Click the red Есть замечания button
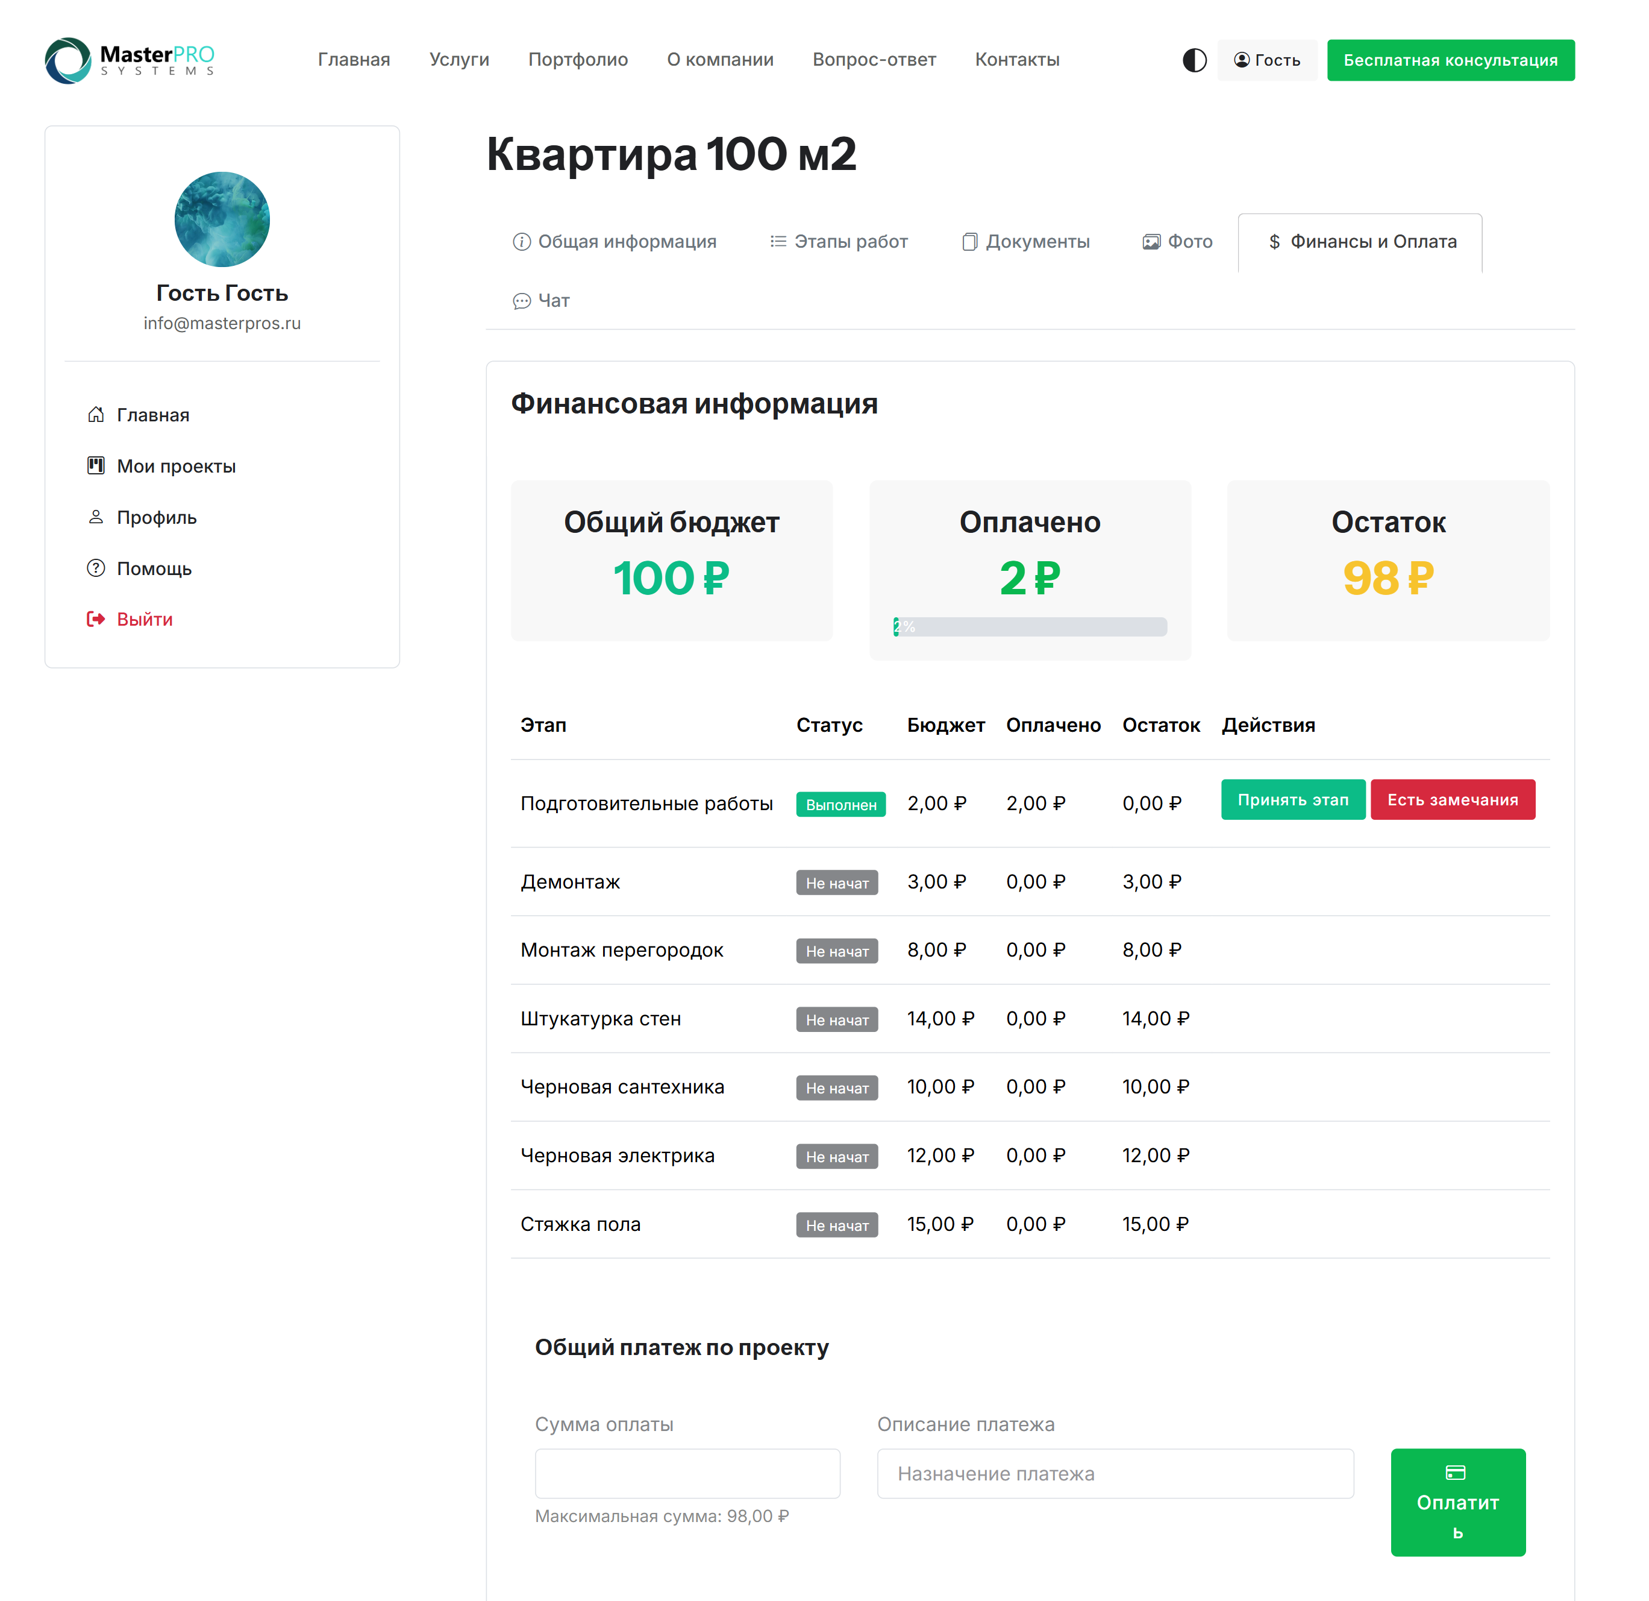1649x1601 pixels. (x=1452, y=799)
